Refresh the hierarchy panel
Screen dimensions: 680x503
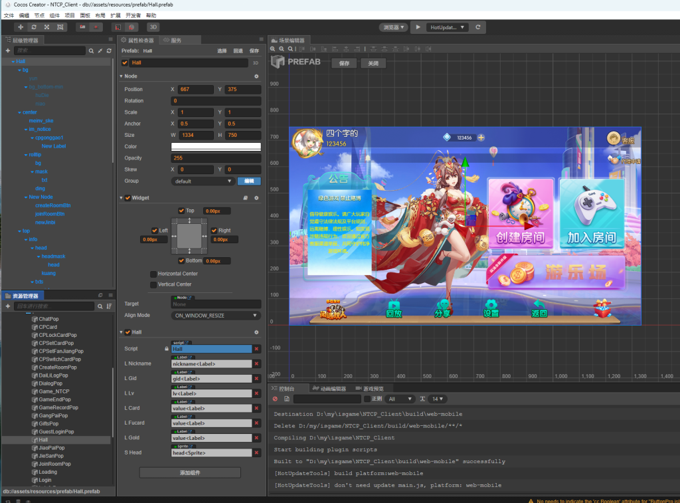click(110, 50)
